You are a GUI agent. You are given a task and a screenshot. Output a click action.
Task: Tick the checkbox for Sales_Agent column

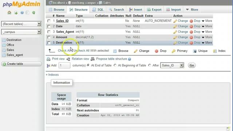coord(49,32)
